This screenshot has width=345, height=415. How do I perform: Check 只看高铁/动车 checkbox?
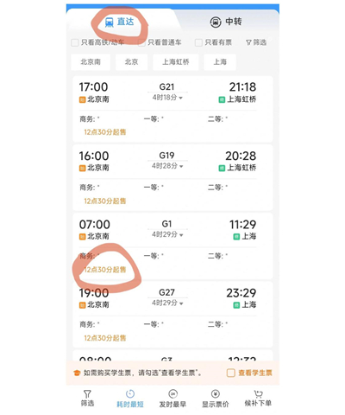coord(75,42)
